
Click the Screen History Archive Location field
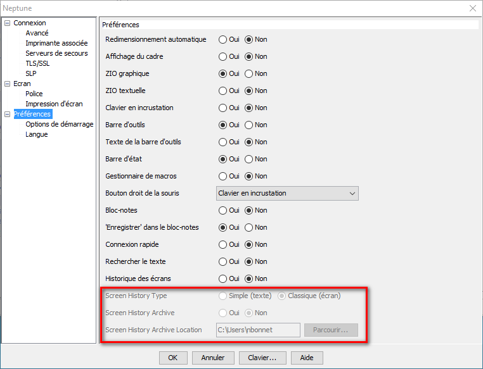(258, 330)
